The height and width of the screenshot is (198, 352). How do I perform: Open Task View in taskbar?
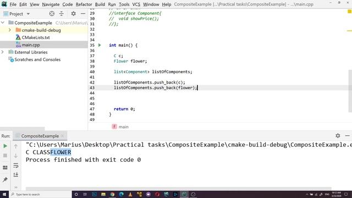point(85,194)
